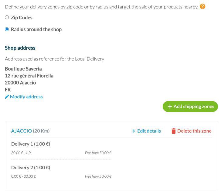Expand the Delivery 1 (1.00 €) entry
The height and width of the screenshot is (194, 221).
point(31,144)
